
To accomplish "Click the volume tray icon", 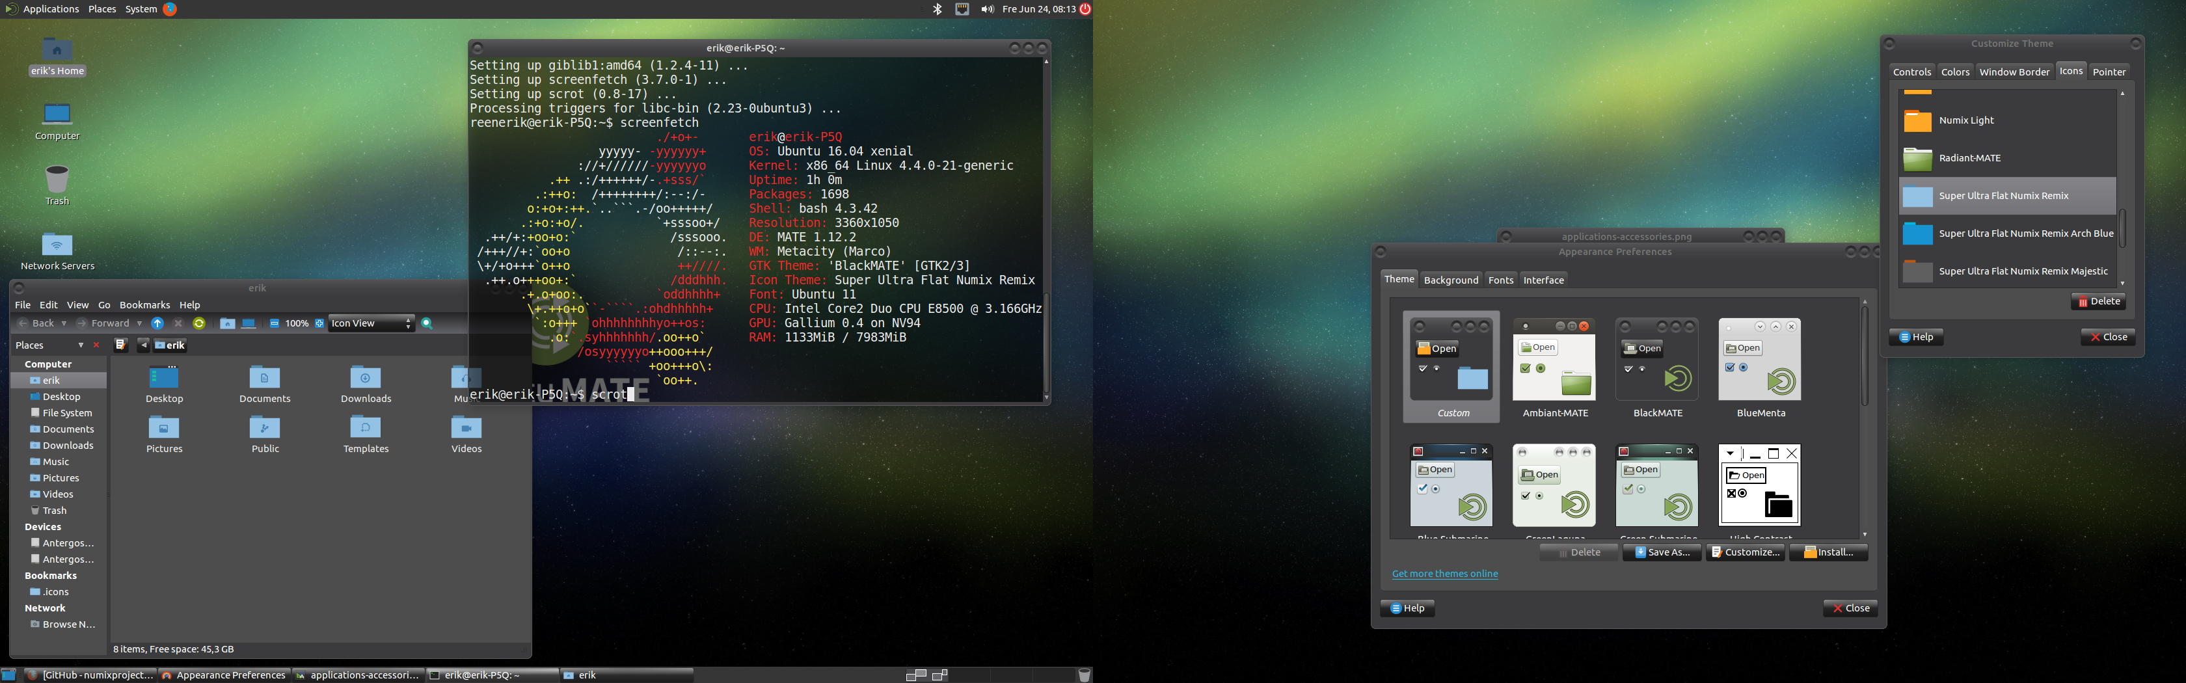I will [987, 9].
